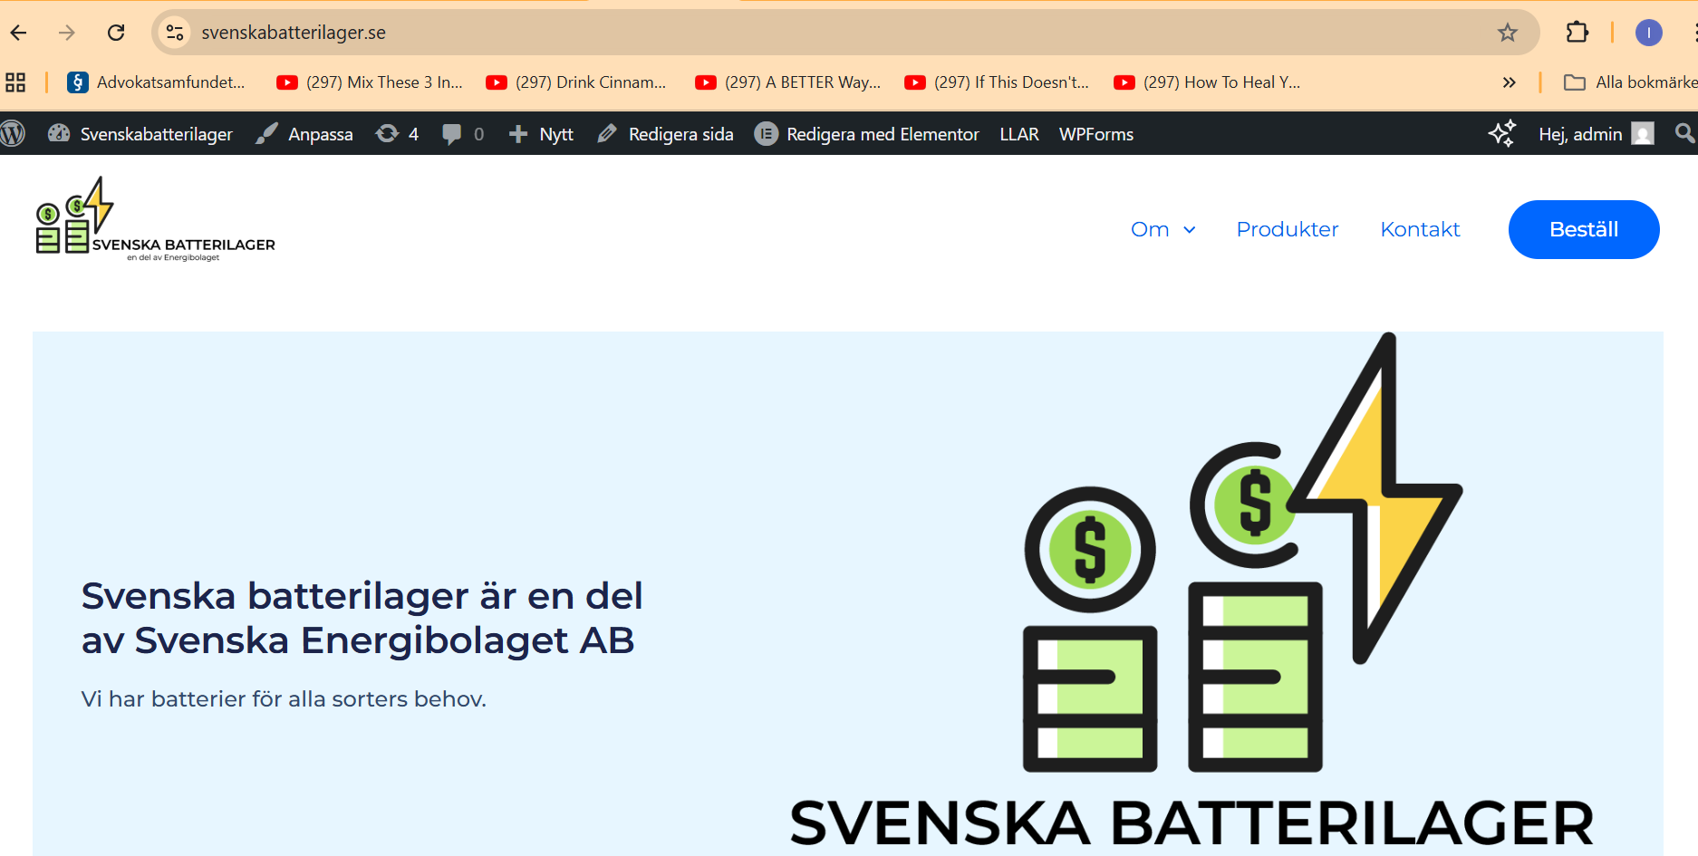Screen dimensions: 1698x856
Task: Click Redigera med Elementor
Action: pyautogui.click(x=867, y=134)
